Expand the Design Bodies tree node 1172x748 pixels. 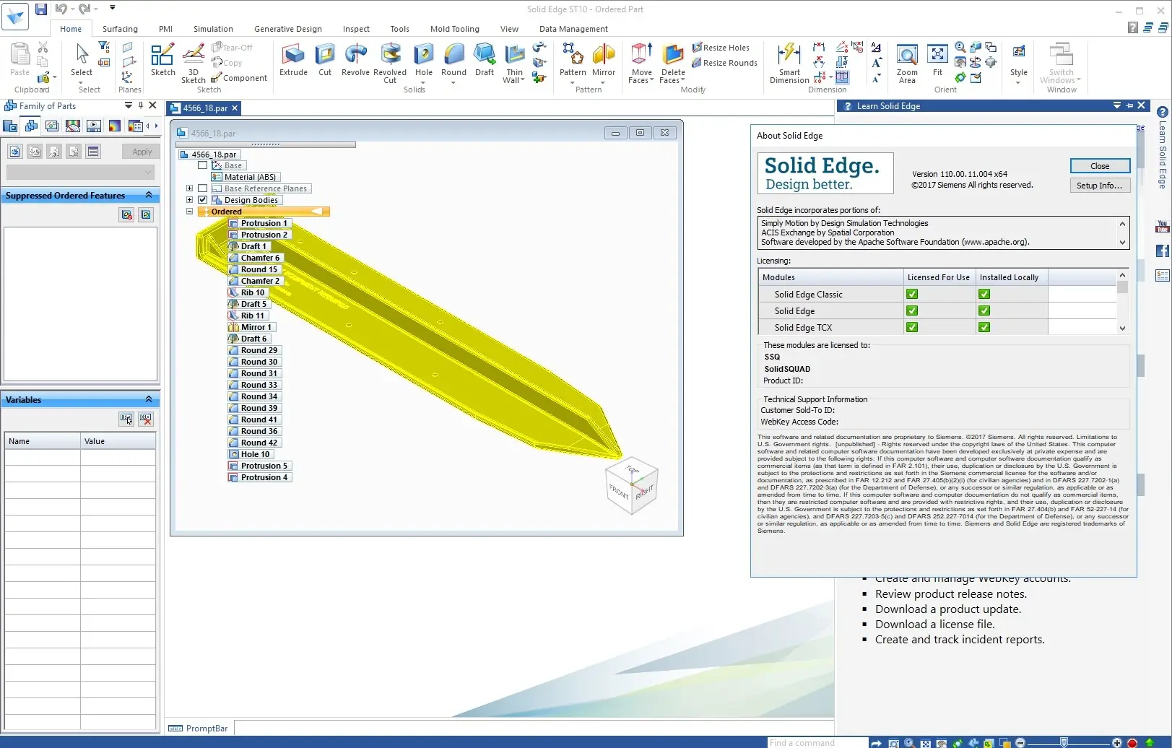click(189, 200)
